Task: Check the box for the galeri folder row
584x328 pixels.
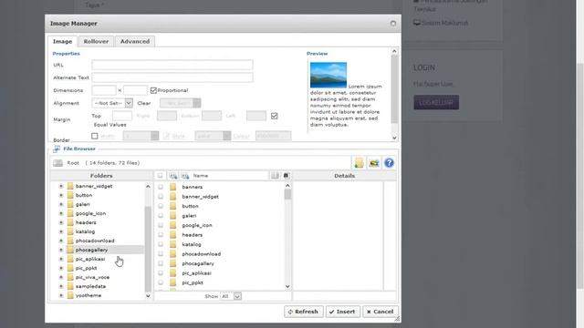Action: (161, 215)
